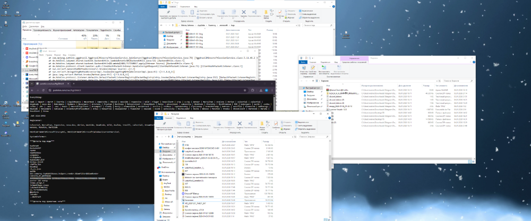Click Move to icon in logs window ribbon
This screenshot has width=531, height=221.
click(x=223, y=12)
